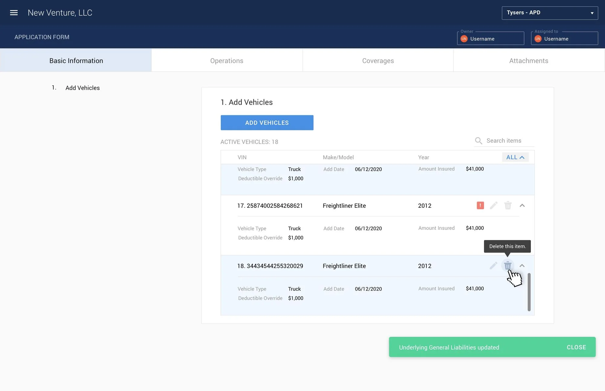The image size is (605, 391).
Task: Click the Make/Model column header
Action: pos(338,157)
